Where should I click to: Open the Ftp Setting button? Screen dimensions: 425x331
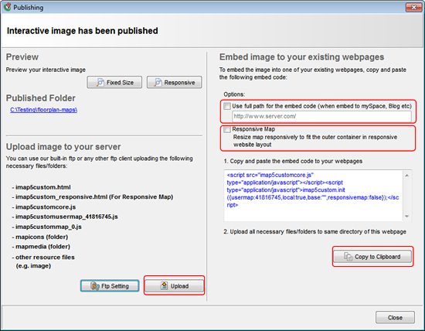coord(110,286)
